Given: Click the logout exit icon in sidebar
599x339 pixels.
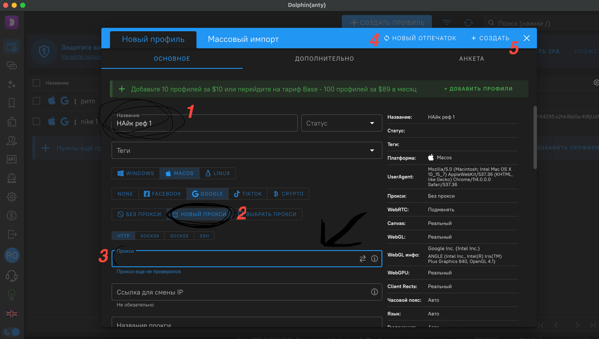Looking at the screenshot, I should pyautogui.click(x=12, y=234).
